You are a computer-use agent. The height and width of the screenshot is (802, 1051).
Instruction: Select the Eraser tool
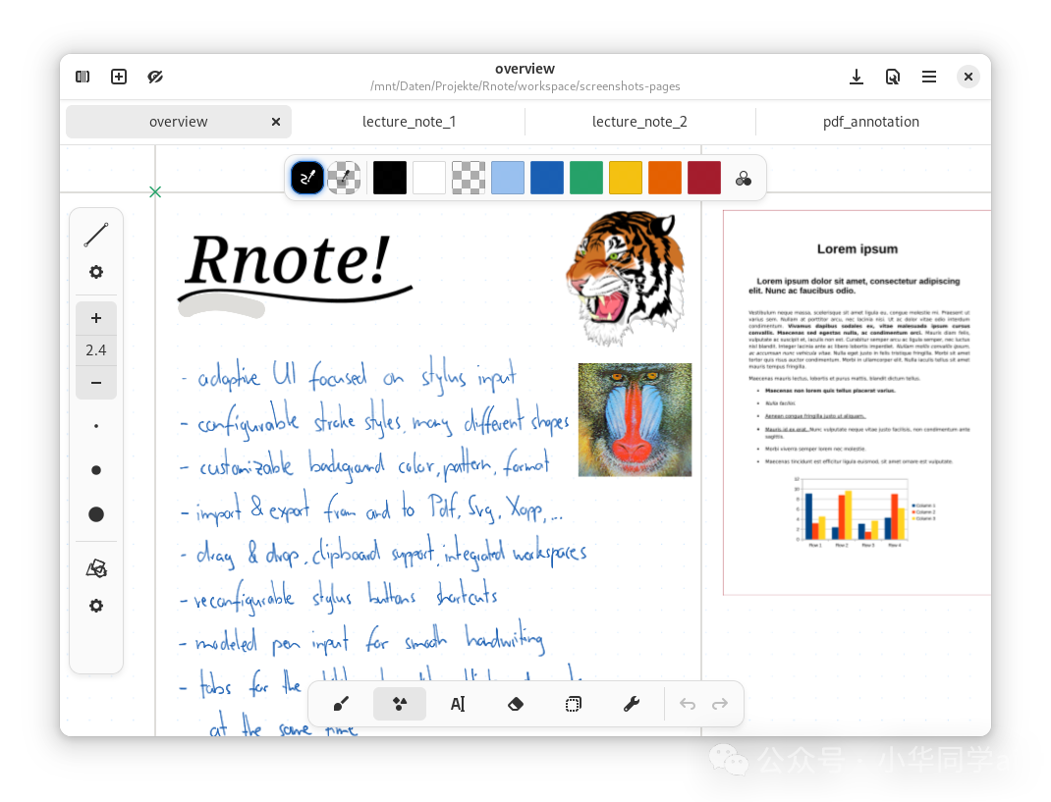point(516,704)
